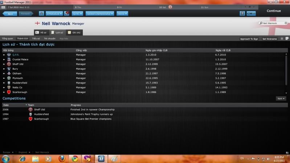
Task: Click the Sheff Utd badge in Competitions
Action: (30, 110)
